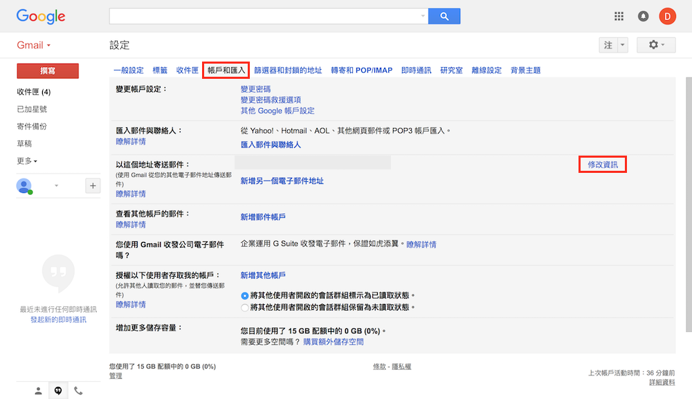Click the vertical scrollbar on the right
The width and height of the screenshot is (692, 399).
pyautogui.click(x=687, y=207)
